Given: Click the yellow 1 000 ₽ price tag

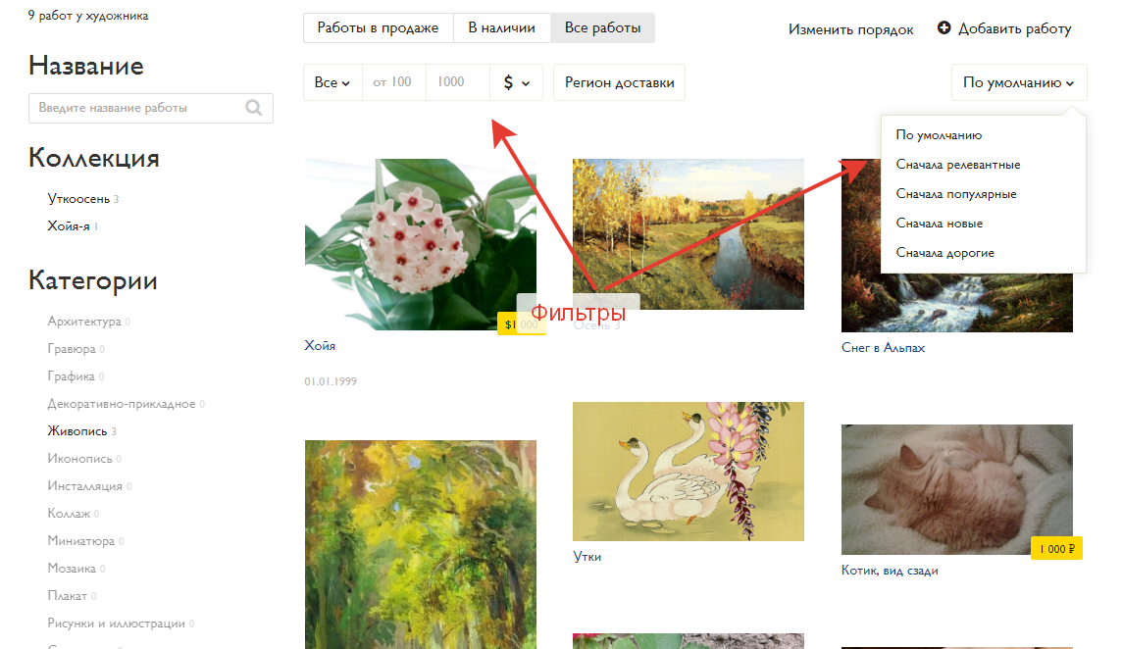Looking at the screenshot, I should tap(1056, 549).
